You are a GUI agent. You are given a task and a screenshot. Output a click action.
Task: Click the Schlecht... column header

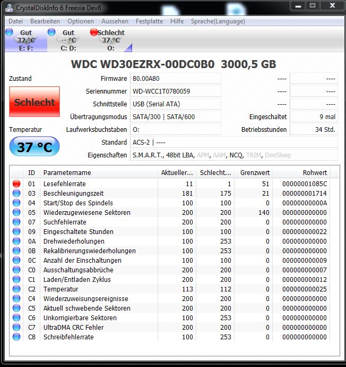coord(215,173)
